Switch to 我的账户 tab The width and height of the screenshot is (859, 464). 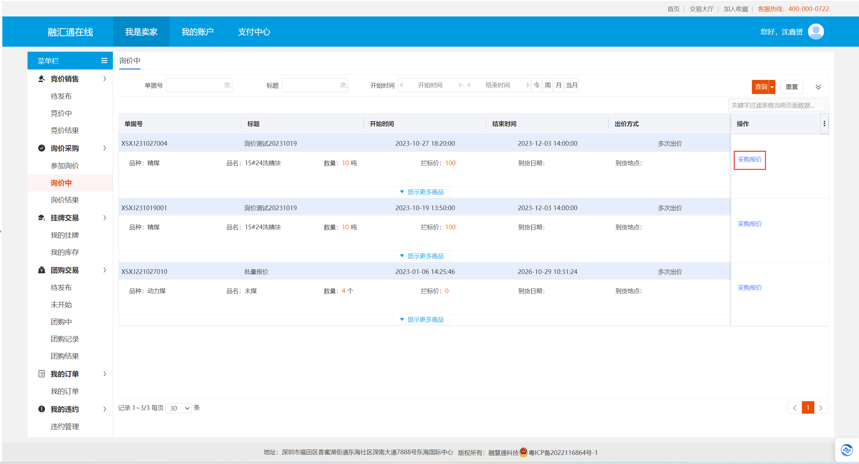(197, 32)
